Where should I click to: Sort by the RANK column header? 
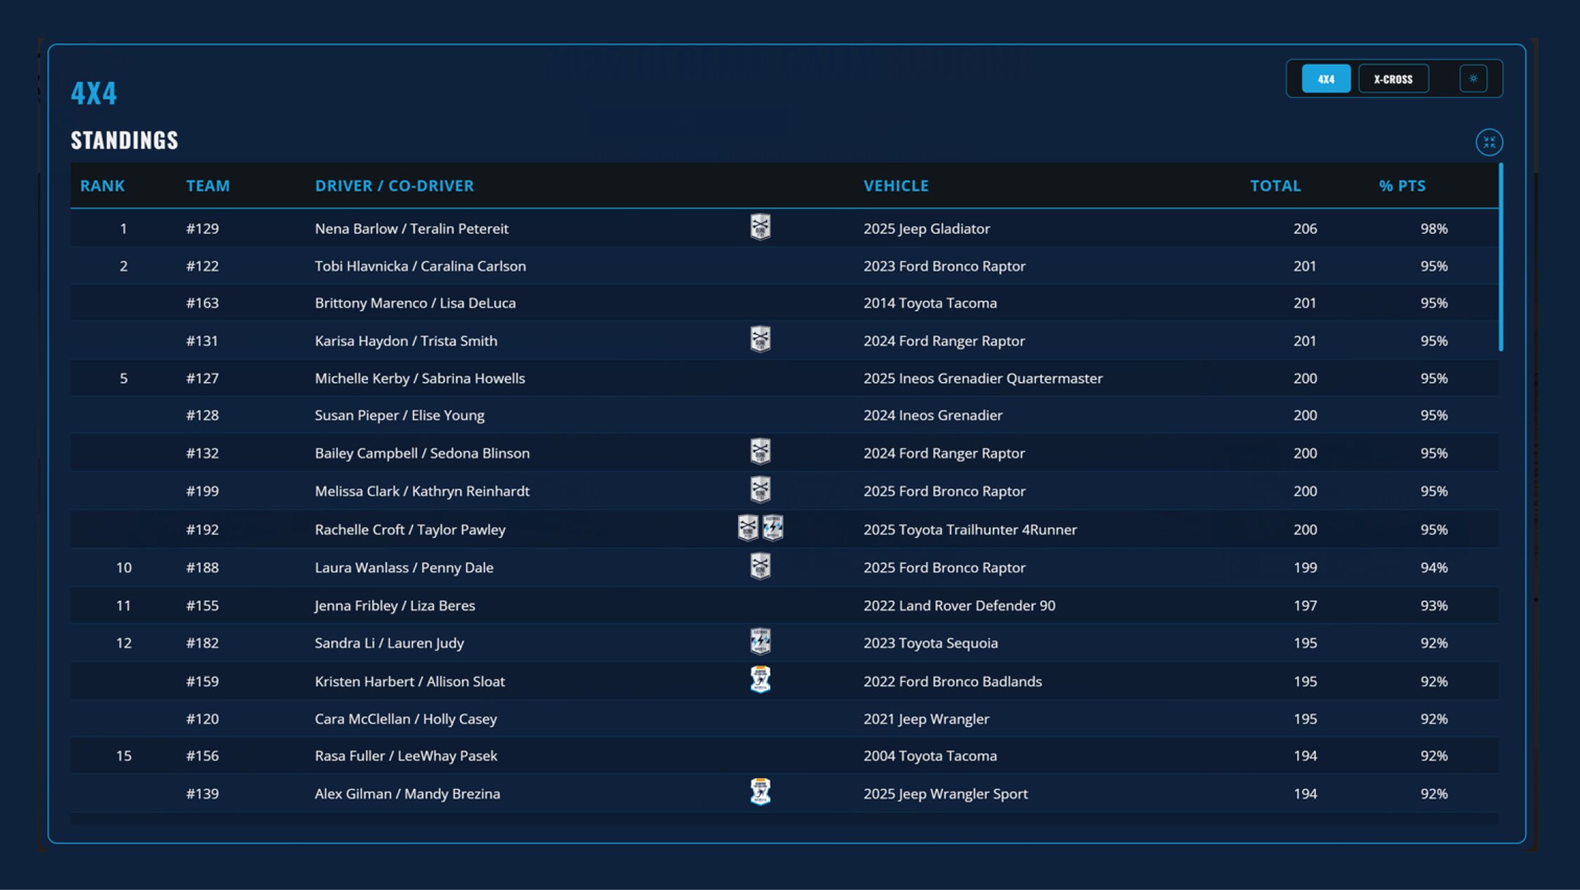(103, 186)
